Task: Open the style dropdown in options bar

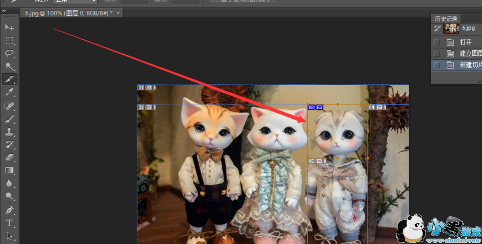Action: pos(75,1)
